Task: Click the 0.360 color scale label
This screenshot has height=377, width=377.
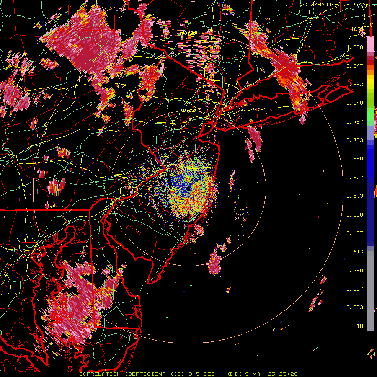Action: click(x=355, y=271)
